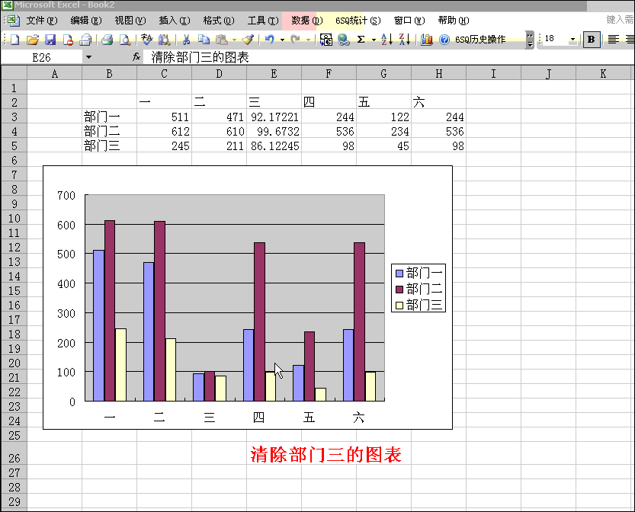Launch the Chart Wizard icon
This screenshot has height=512, width=635.
426,40
